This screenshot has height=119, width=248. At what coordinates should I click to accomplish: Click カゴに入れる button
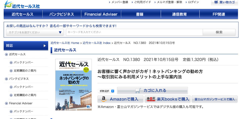click(x=152, y=91)
